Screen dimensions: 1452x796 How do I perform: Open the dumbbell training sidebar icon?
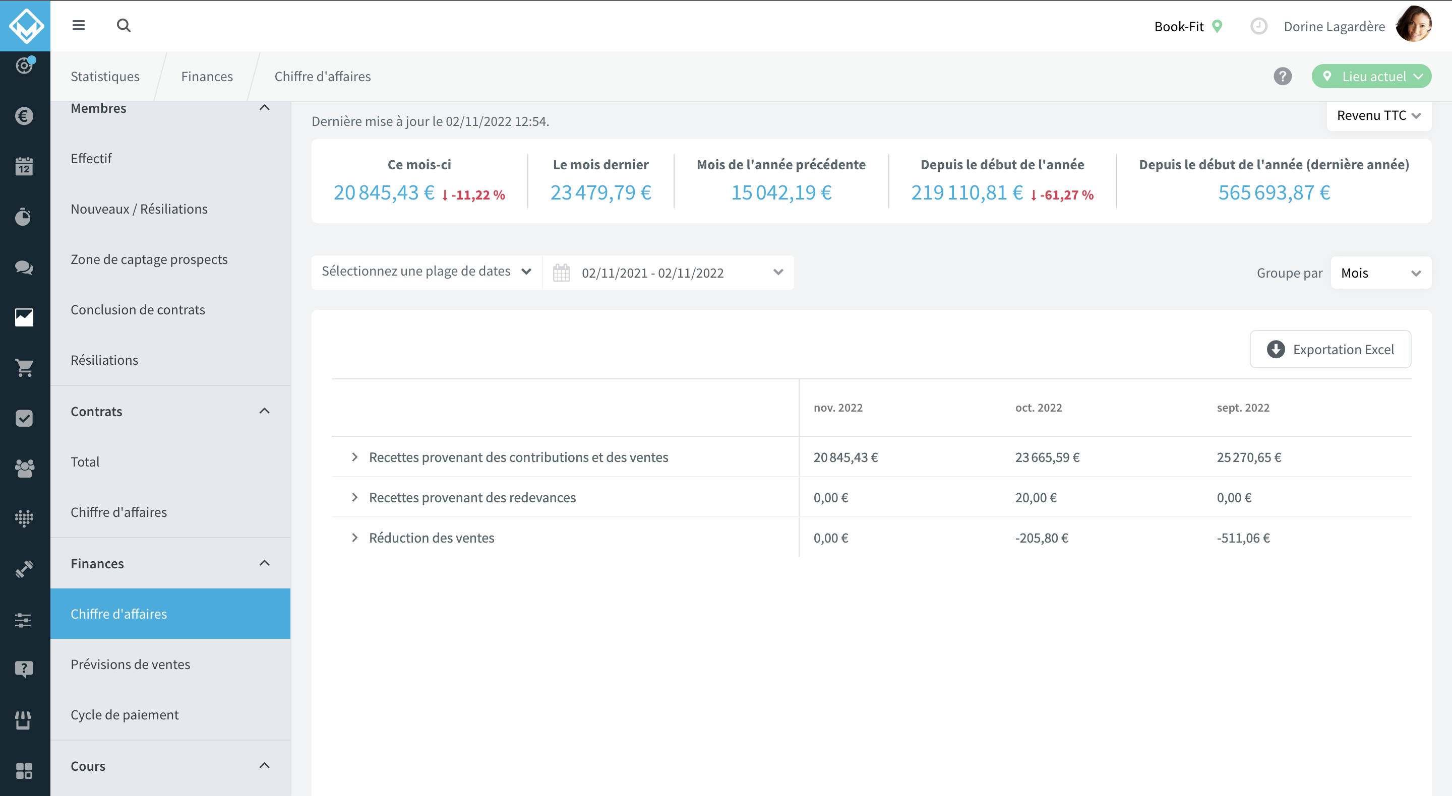tap(24, 569)
